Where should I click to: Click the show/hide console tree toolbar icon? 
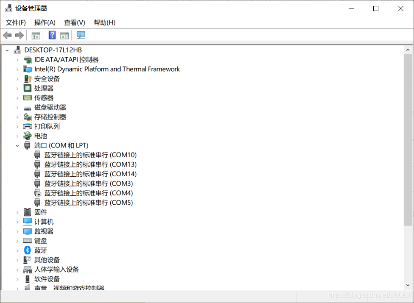pos(36,35)
